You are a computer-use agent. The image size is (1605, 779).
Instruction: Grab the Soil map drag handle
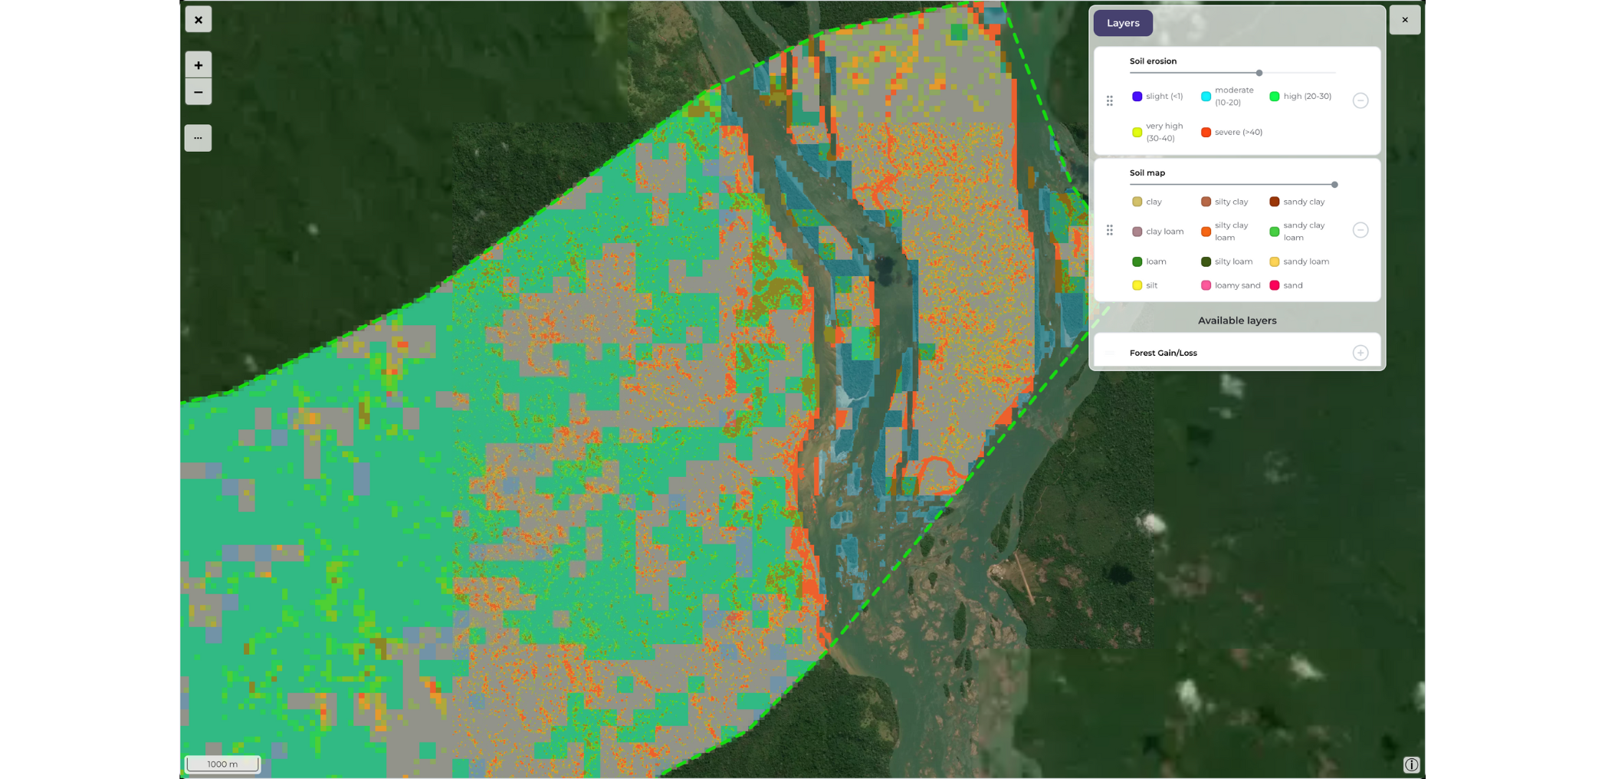(x=1110, y=230)
